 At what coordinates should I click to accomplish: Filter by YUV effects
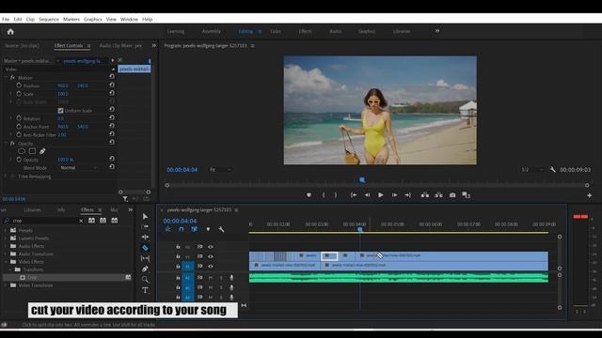115,221
